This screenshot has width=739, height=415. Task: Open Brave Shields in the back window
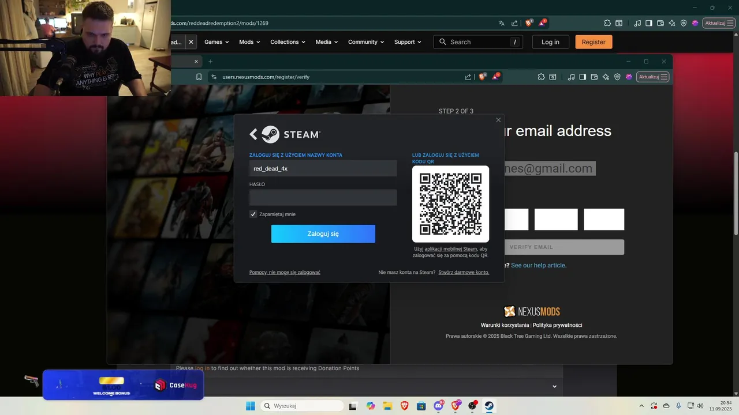529,23
